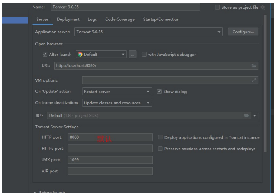Screen dimensions: 278x194
Task: Open the JRE dropdown arrow
Action: (255, 115)
